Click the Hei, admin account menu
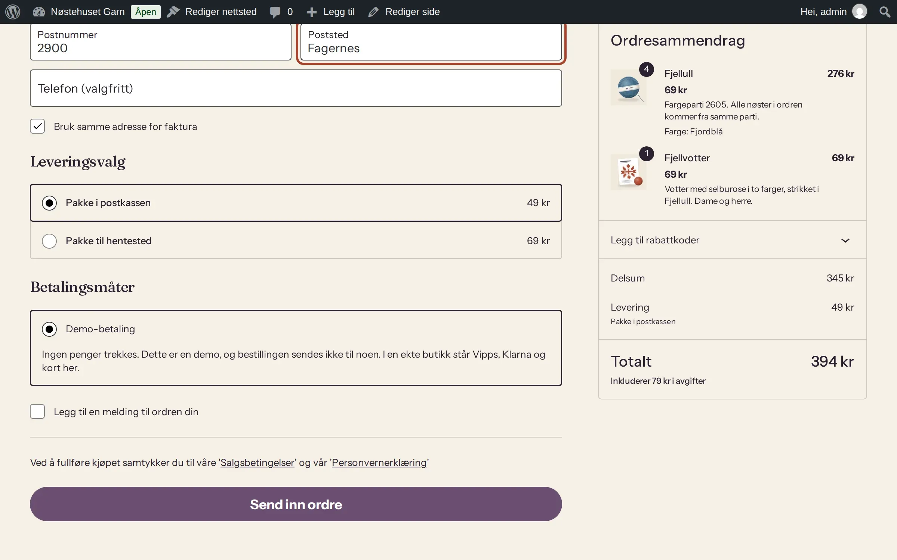The image size is (897, 560). point(823,12)
